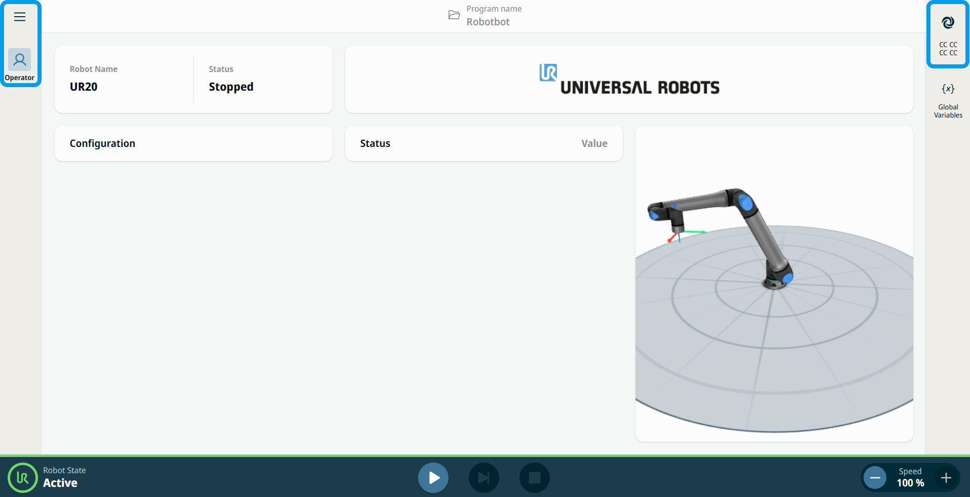The height and width of the screenshot is (497, 970).
Task: Open the program folder icon
Action: click(x=454, y=15)
